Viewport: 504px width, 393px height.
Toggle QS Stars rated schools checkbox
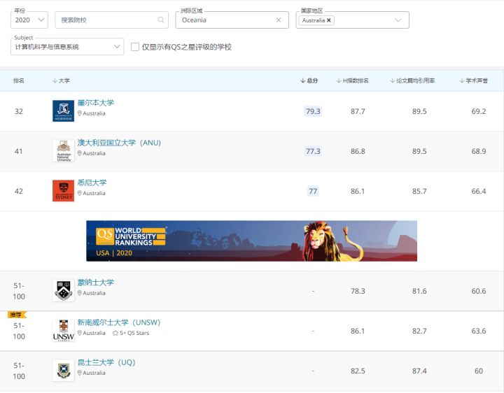point(135,47)
